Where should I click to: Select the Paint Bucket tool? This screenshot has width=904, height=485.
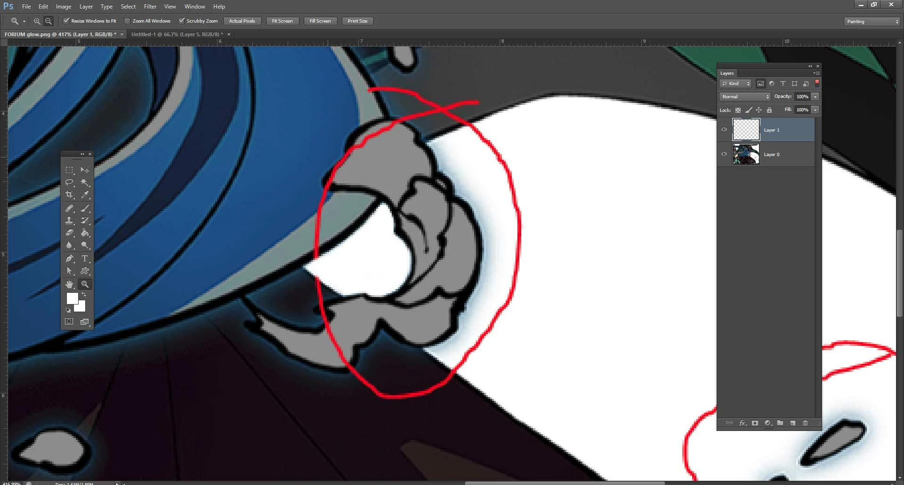[85, 233]
